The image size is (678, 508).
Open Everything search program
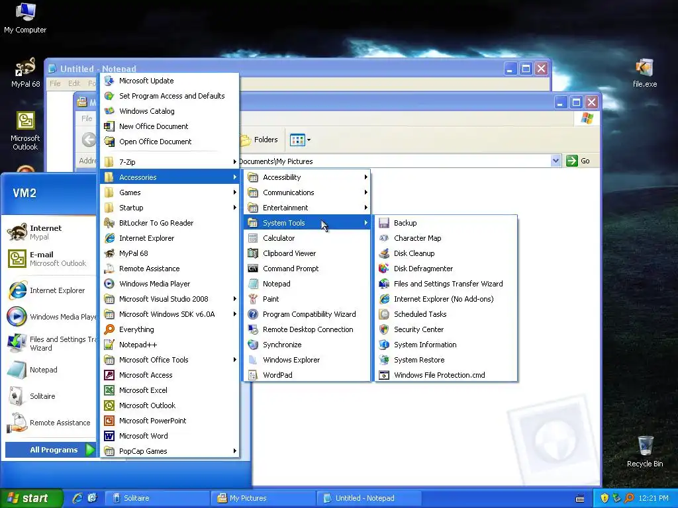[169, 329]
